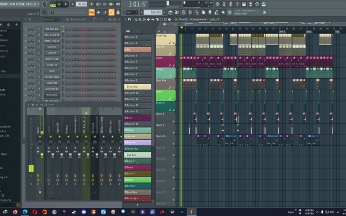The width and height of the screenshot is (346, 216).
Task: Click the save project floppy icon
Action: pyautogui.click(x=244, y=4)
